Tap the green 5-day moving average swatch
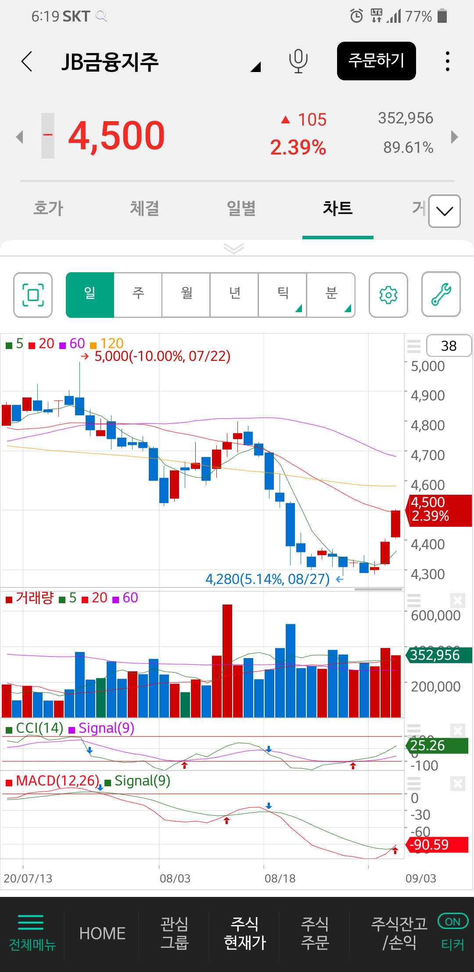 coord(9,346)
